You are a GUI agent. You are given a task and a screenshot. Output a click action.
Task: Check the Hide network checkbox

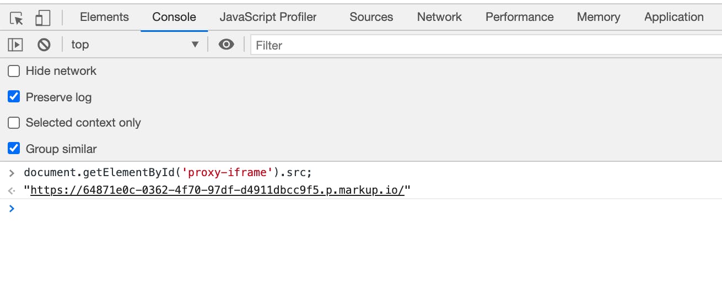click(x=14, y=71)
